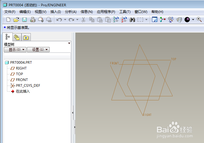204x143 pixels.
Task: Click the Copy icon in toolbar
Action: point(92,20)
